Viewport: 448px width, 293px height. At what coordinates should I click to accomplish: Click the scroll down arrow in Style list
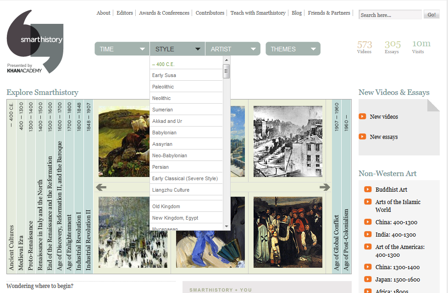pos(227,227)
